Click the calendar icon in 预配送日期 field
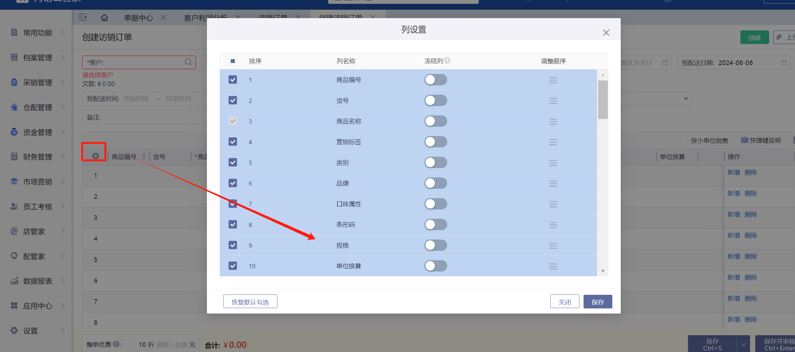Screen dimensions: 795x352 pos(784,62)
